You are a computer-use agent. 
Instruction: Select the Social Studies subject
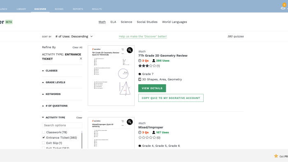point(147,22)
